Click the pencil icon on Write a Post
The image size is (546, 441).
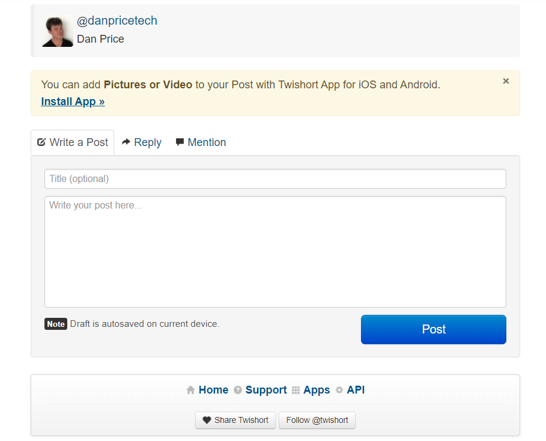coord(41,142)
